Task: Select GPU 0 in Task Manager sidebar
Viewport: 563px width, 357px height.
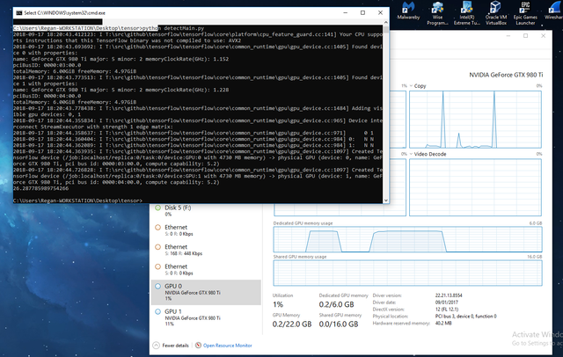Action: click(x=206, y=292)
